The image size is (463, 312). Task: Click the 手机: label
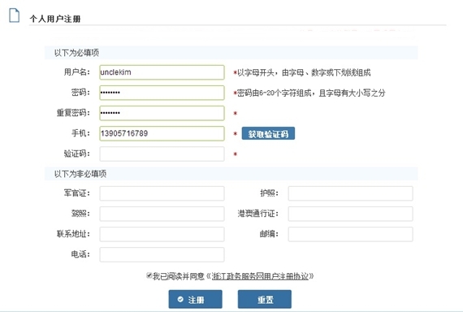tap(80, 133)
